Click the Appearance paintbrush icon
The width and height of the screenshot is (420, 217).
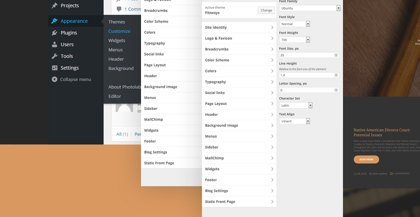tap(54, 21)
